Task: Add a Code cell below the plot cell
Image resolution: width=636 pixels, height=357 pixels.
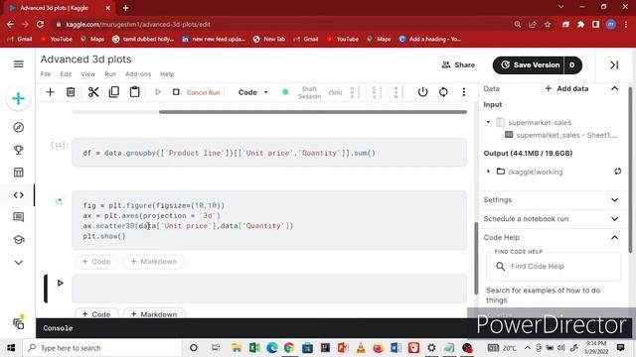Action: pyautogui.click(x=96, y=262)
